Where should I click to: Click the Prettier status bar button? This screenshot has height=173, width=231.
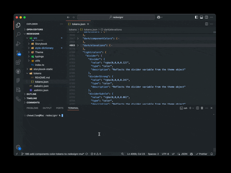click(x=202, y=154)
